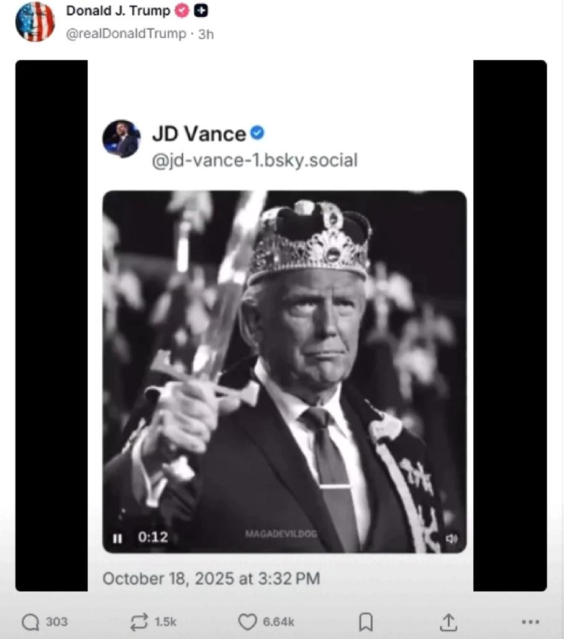Click the "JD Vance" name in the embedded post
Screen dimensions: 564x639
(199, 134)
